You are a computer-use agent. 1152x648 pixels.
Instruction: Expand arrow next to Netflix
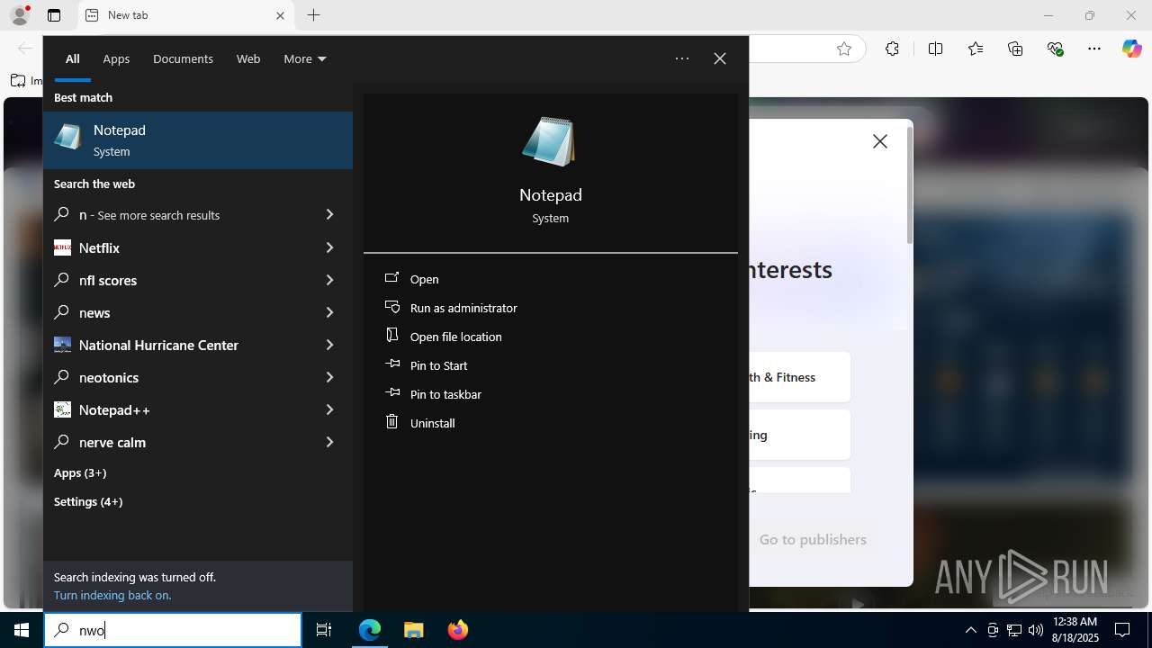[329, 247]
